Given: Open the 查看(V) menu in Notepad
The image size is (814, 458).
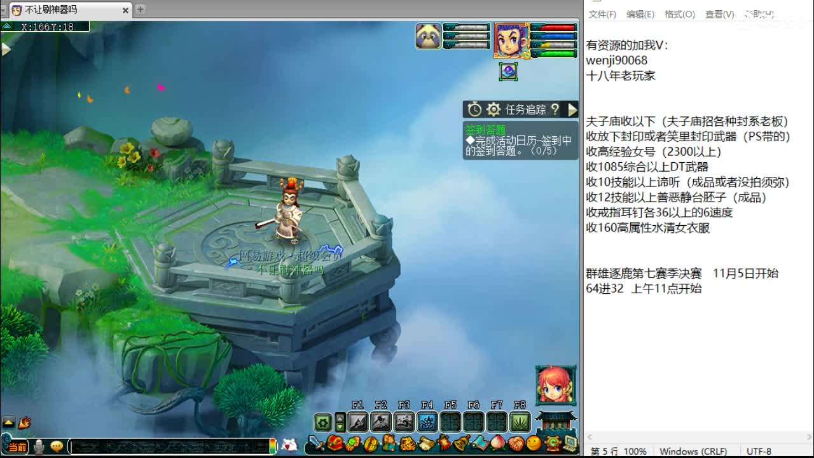Looking at the screenshot, I should click(719, 14).
